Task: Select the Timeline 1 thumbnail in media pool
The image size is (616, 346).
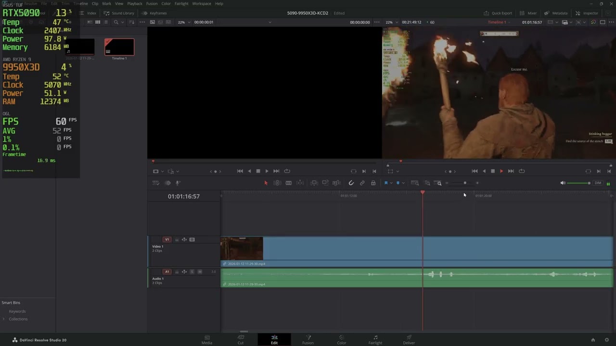Action: pyautogui.click(x=119, y=47)
